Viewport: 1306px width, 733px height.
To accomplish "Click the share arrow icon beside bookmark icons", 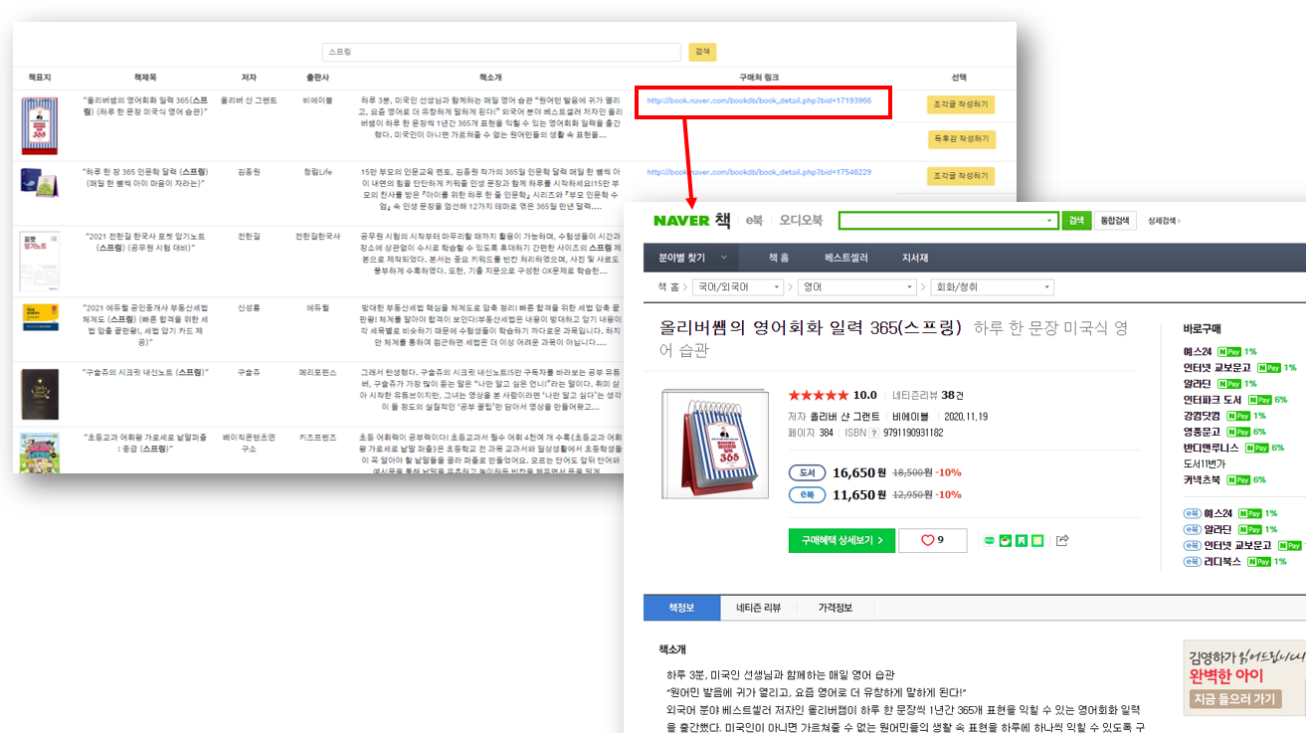I will 1062,540.
